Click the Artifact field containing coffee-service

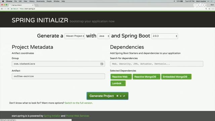click(58, 76)
